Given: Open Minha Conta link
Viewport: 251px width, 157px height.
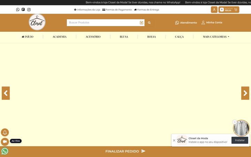Looking at the screenshot, I should pyautogui.click(x=212, y=23).
